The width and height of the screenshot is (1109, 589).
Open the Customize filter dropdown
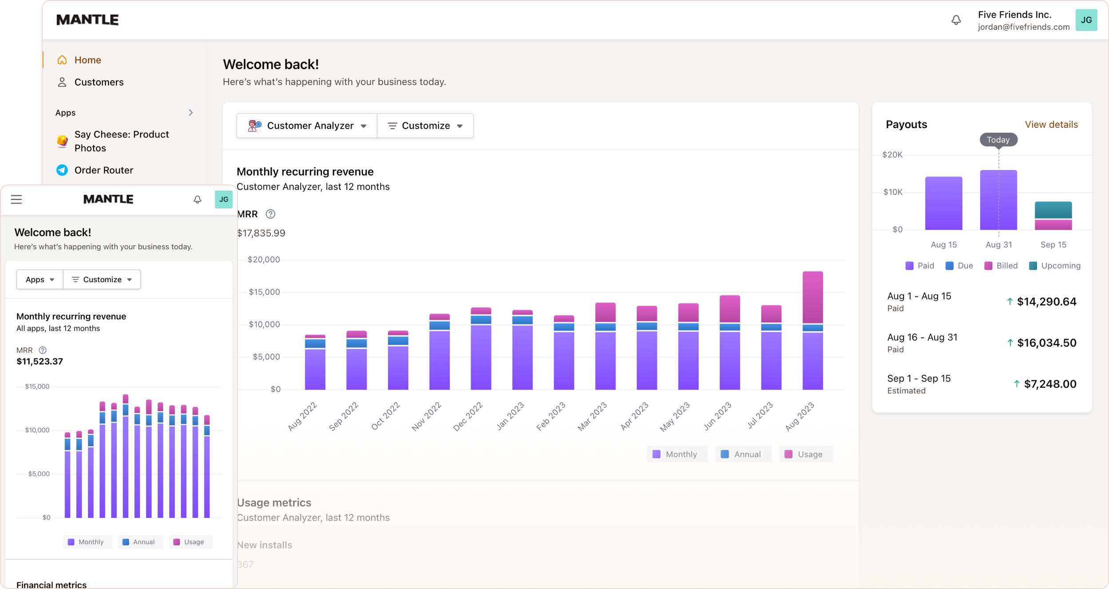pyautogui.click(x=425, y=126)
